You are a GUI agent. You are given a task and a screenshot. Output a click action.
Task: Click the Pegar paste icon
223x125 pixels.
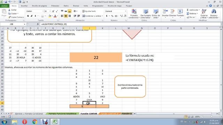point(4,11)
